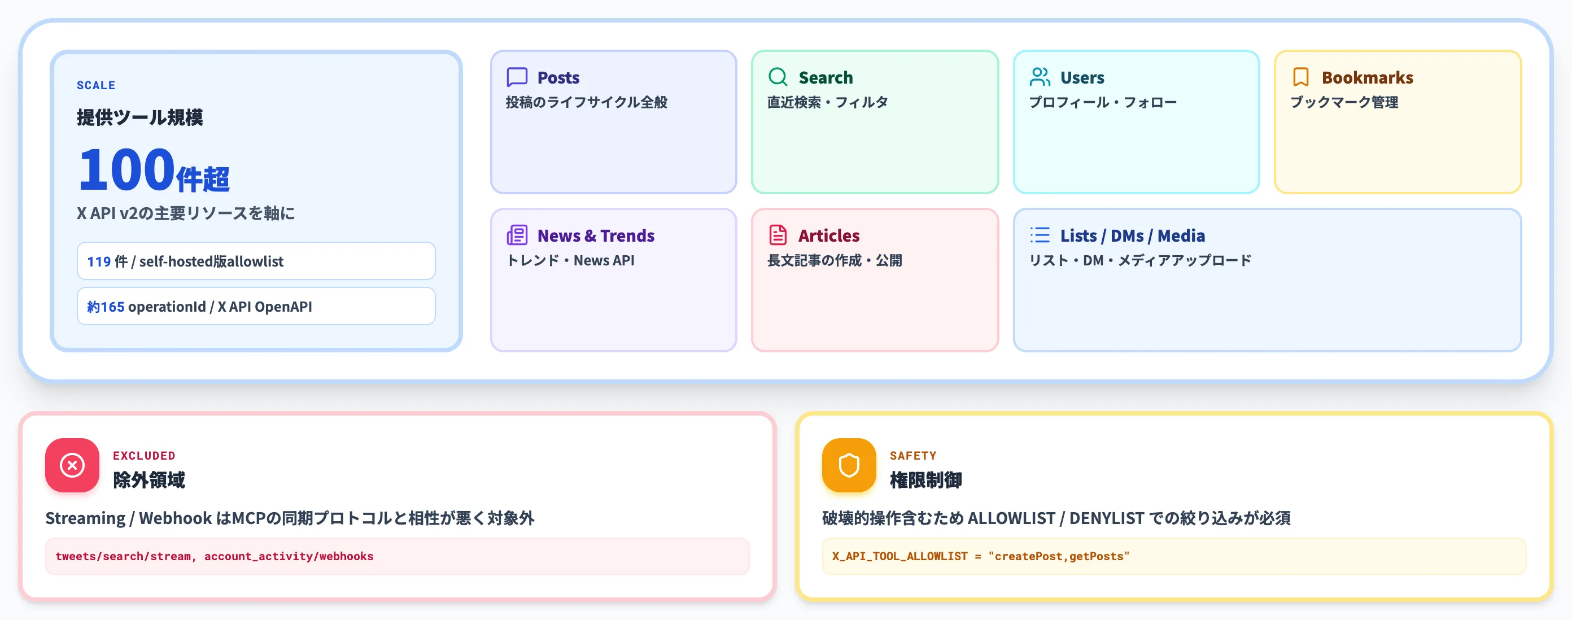Click the '119 件 / self-hosted版allowlist' pill
This screenshot has height=620, width=1572.
coord(256,261)
